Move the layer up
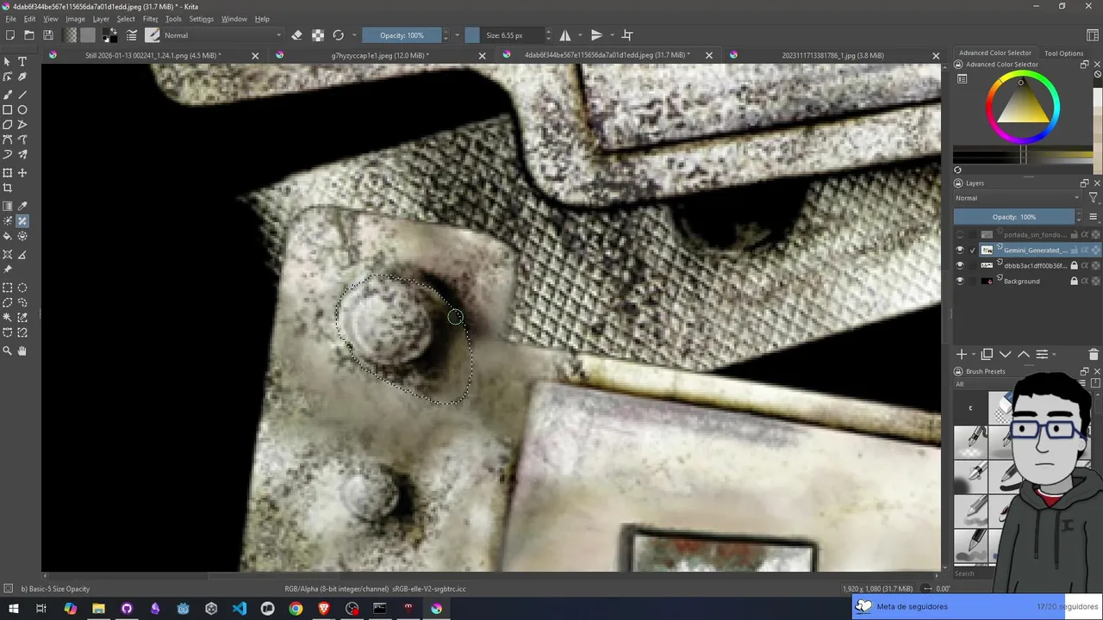Screen dimensions: 1103x620 pos(1024,355)
